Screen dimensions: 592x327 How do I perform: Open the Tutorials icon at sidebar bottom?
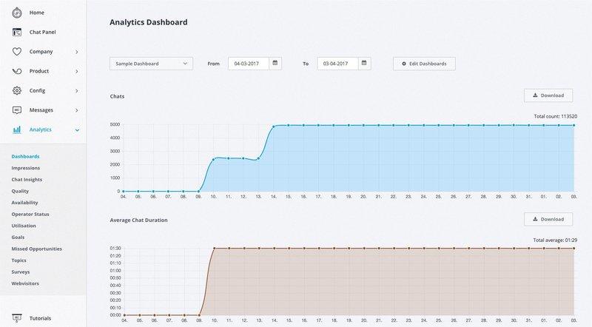coord(16,318)
